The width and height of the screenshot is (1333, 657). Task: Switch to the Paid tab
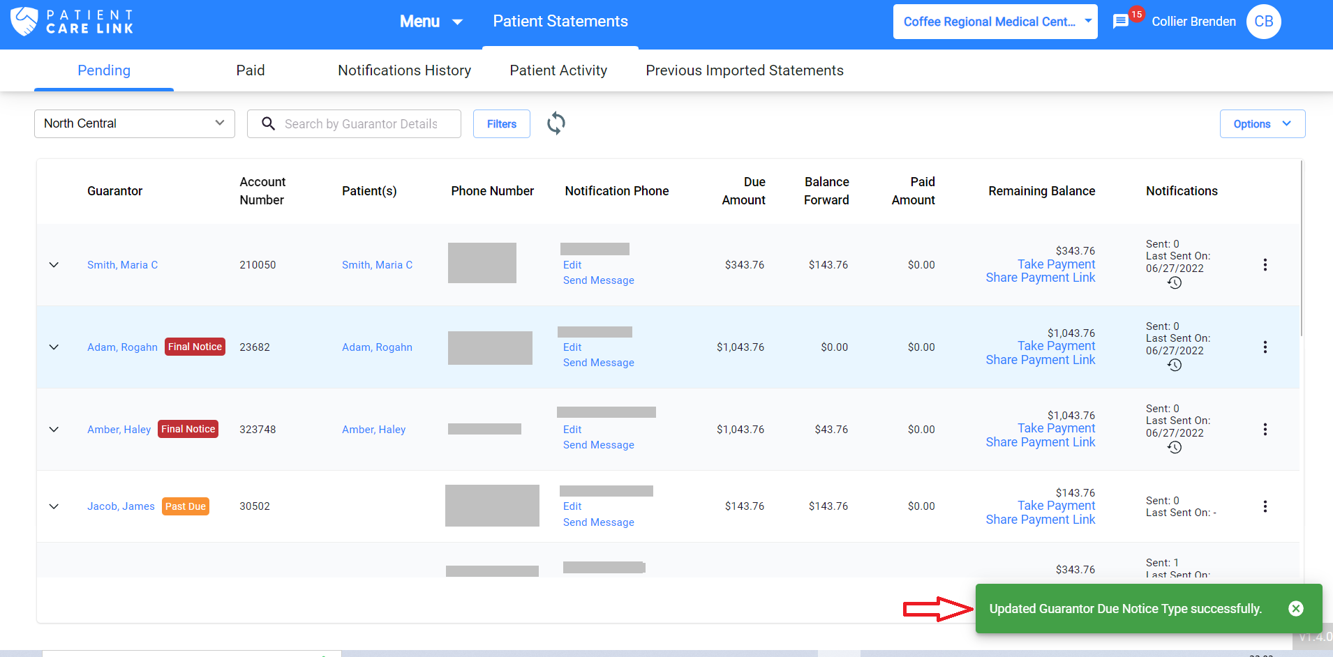pos(251,70)
